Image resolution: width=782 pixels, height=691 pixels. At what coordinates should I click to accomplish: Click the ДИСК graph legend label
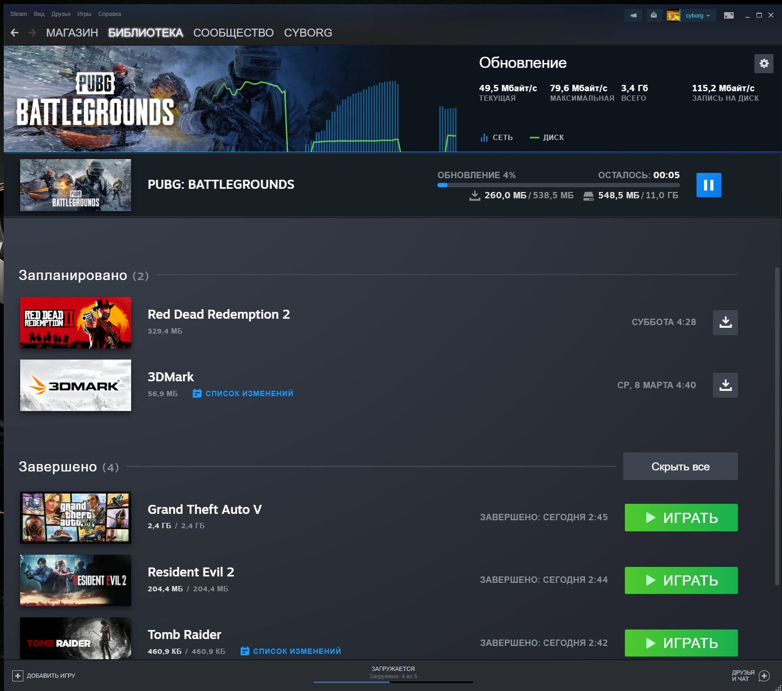[x=553, y=137]
